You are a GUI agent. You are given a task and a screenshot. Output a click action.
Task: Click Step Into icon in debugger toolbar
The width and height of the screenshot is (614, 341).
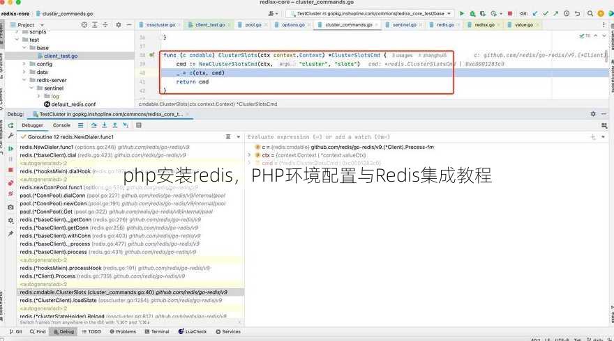point(104,125)
